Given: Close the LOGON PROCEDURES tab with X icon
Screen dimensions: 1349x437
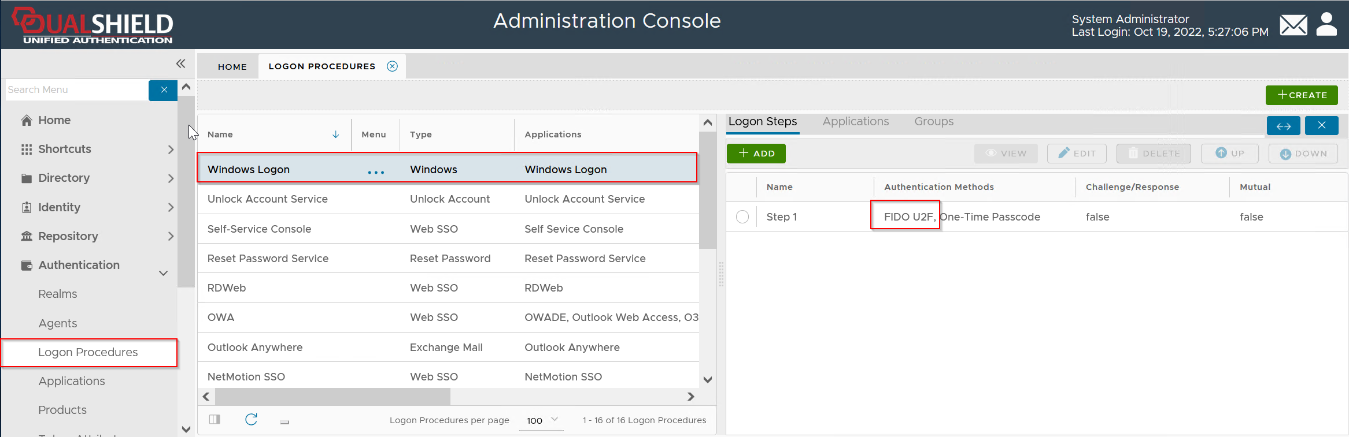Looking at the screenshot, I should coord(392,66).
